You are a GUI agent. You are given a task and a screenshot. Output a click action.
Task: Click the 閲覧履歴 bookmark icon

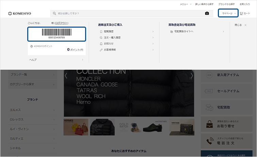click(101, 31)
